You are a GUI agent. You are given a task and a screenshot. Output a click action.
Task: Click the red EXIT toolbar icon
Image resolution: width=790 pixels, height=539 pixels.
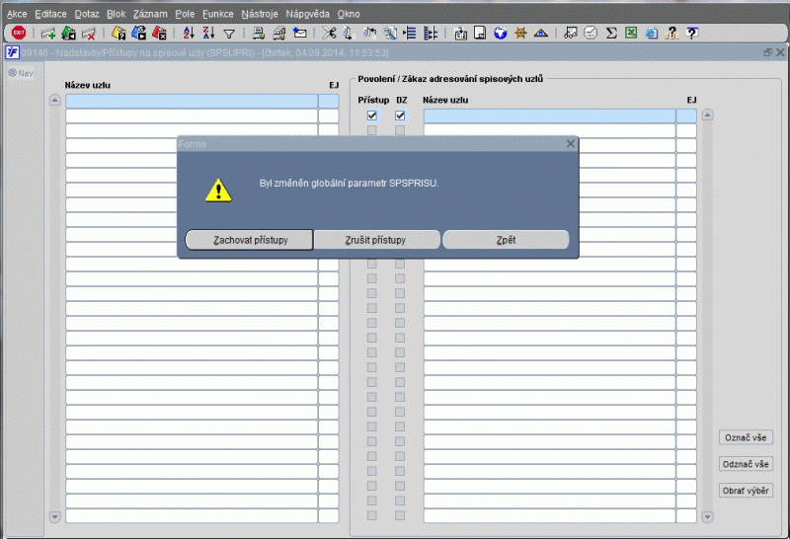pos(19,34)
